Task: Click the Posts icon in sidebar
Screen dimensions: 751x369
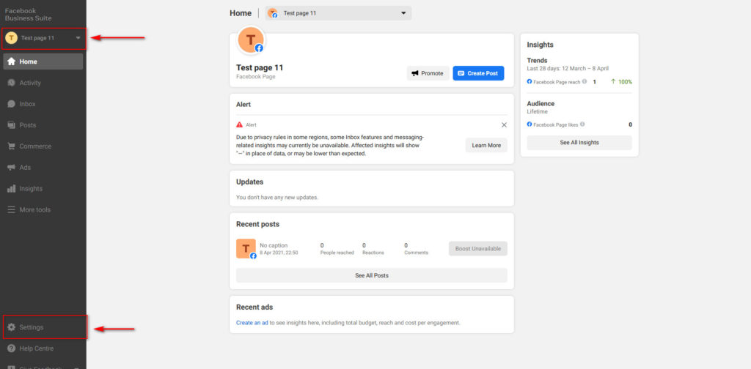Action: (11, 125)
